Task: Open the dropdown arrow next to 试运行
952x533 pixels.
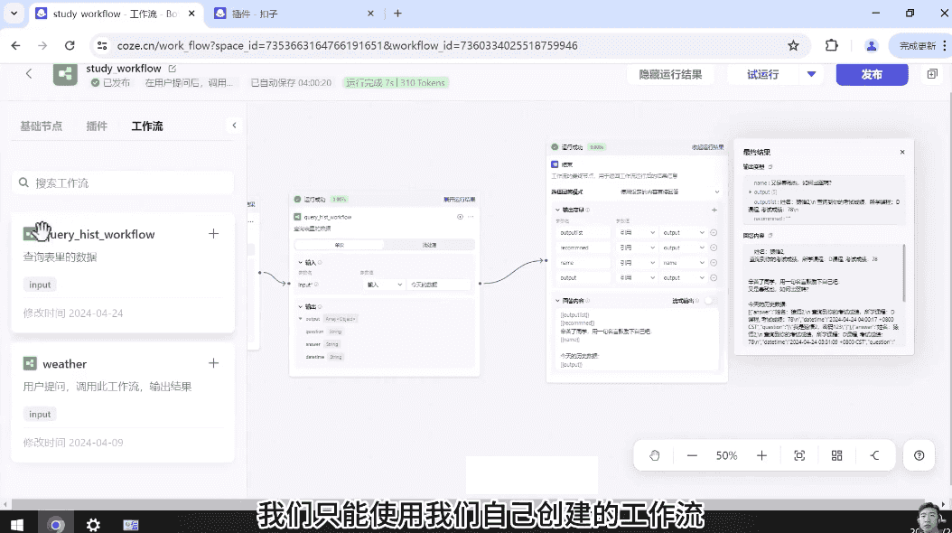Action: (811, 75)
